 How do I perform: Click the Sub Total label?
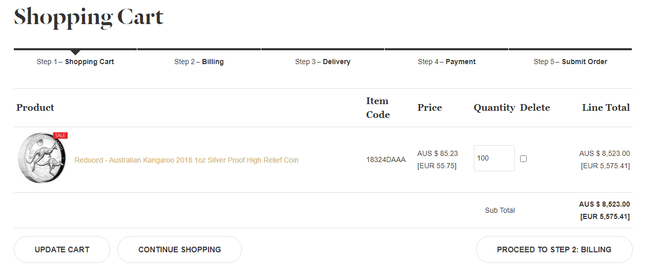click(x=500, y=210)
